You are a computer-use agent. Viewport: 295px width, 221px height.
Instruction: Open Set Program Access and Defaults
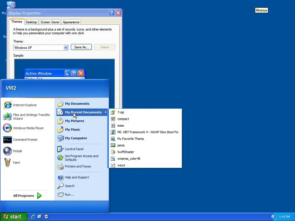(82, 158)
